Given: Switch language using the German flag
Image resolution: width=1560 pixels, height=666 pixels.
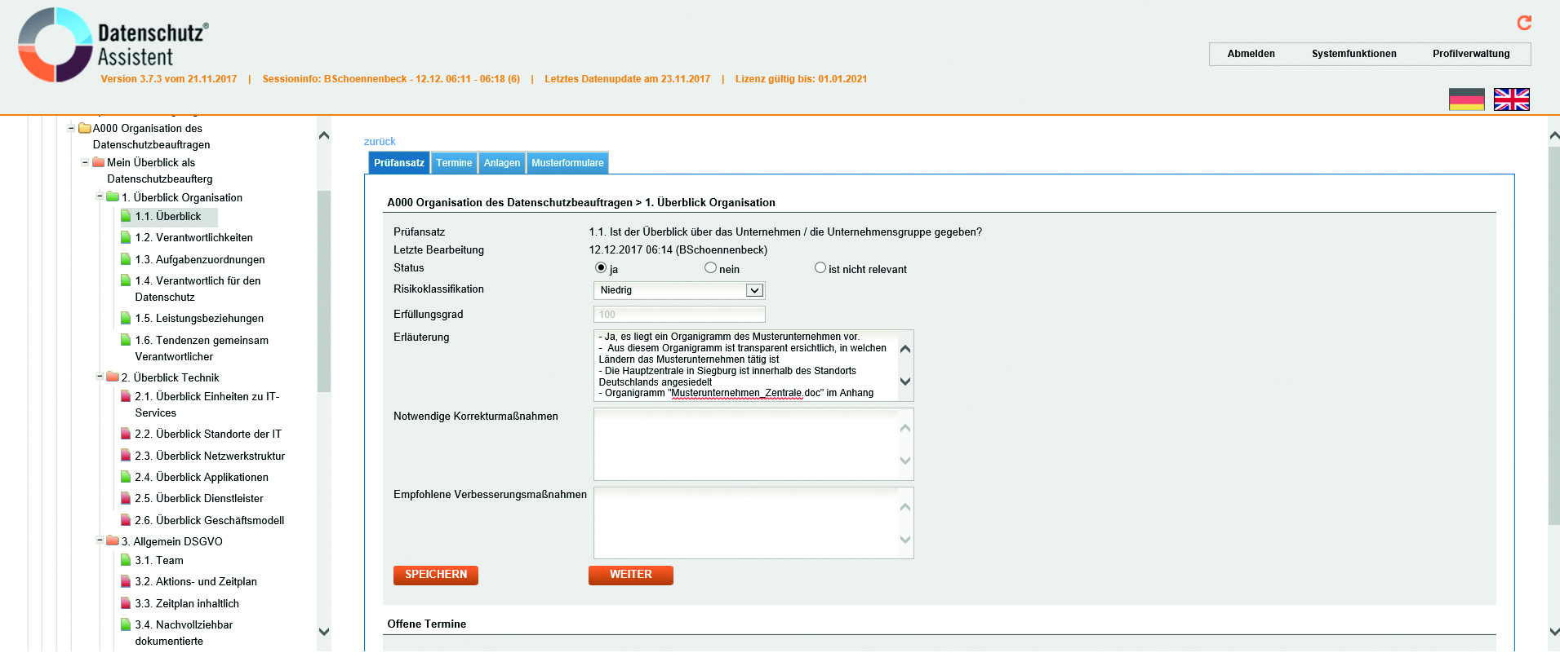Looking at the screenshot, I should click(x=1466, y=99).
